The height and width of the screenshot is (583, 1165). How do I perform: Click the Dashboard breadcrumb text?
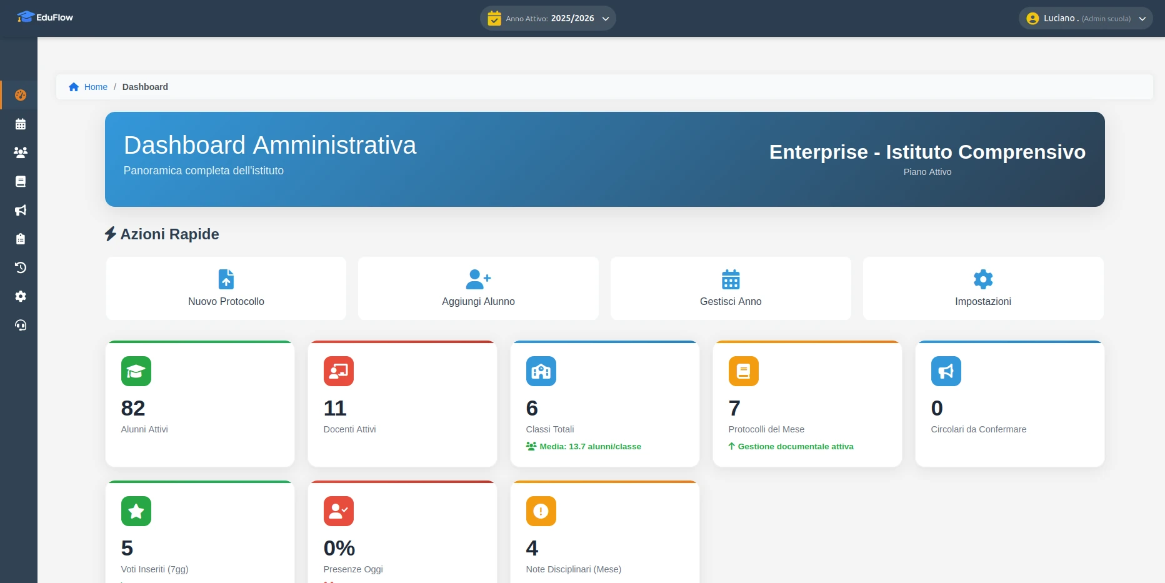pos(145,87)
